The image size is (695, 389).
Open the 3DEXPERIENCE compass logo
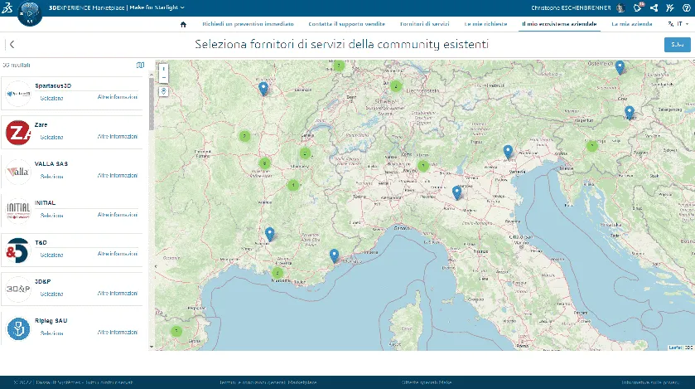point(29,13)
